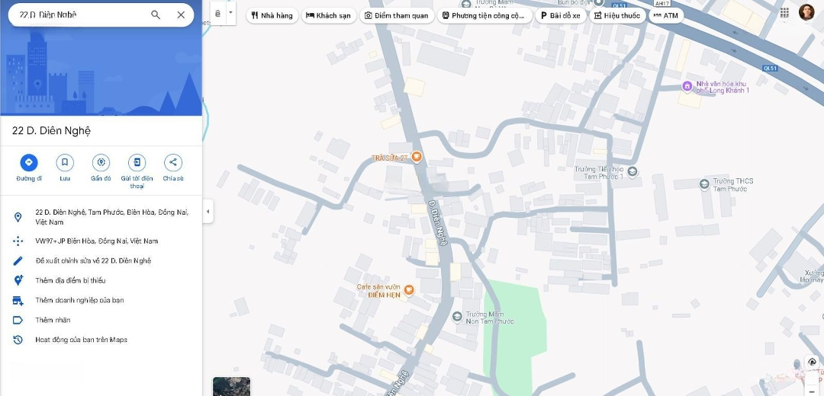824x396 pixels.
Task: Show ATM locations chip
Action: (x=666, y=15)
